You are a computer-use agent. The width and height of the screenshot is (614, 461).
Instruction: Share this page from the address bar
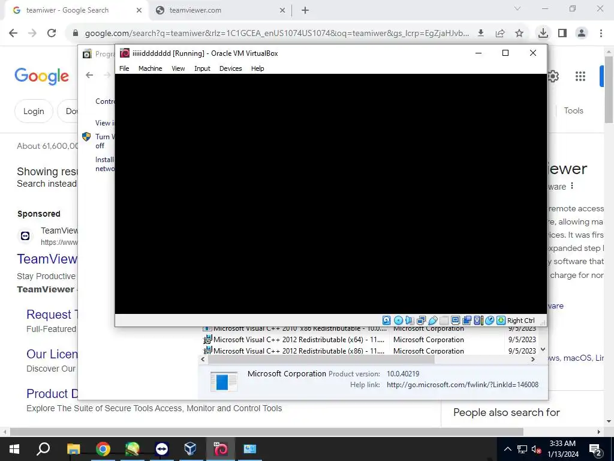click(x=500, y=34)
